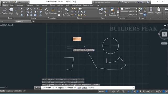Select the Arc draw tool
Screen dimensions: 168x94
click(x=17, y=11)
